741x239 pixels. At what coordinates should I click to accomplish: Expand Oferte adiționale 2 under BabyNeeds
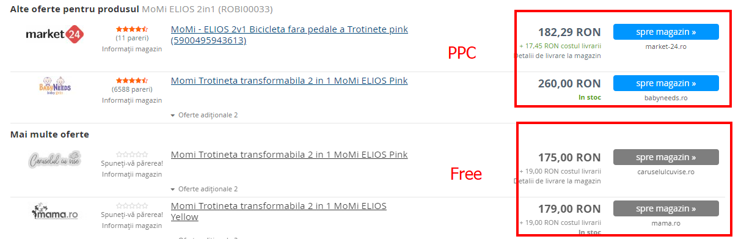tap(204, 115)
